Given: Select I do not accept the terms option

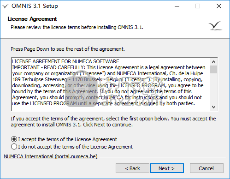Looking at the screenshot, I should (x=72, y=147).
